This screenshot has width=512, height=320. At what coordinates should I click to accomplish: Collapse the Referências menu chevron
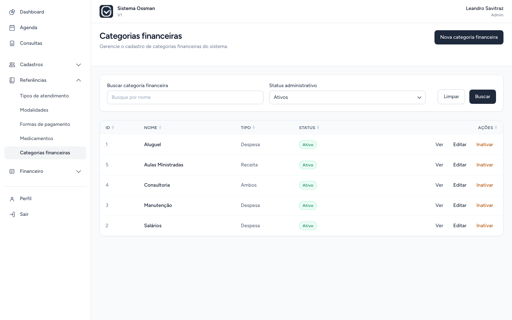[79, 80]
